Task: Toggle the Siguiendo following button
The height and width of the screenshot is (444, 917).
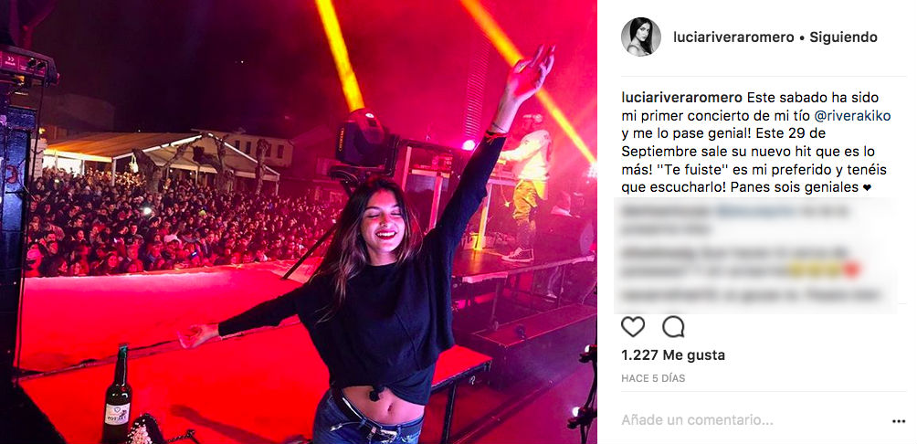Action: click(x=843, y=37)
